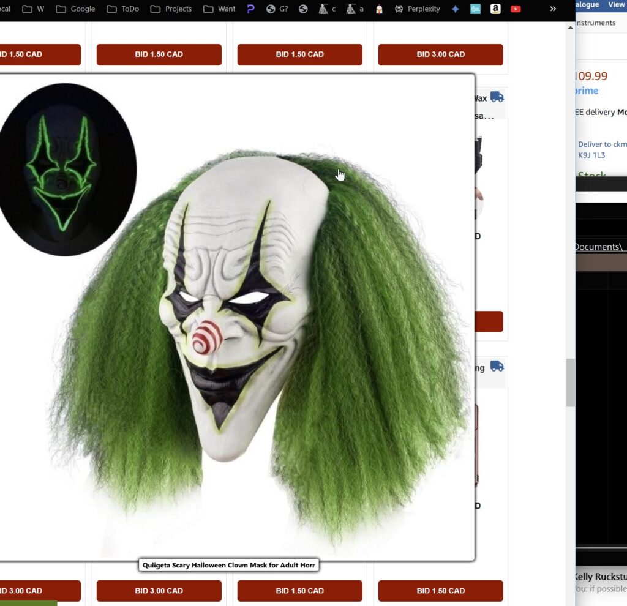Viewport: 627px width, 606px height.
Task: Open the Amazon bookmark icon
Action: (x=495, y=9)
